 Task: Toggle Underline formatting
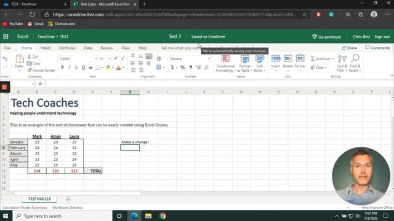pyautogui.click(x=76, y=67)
